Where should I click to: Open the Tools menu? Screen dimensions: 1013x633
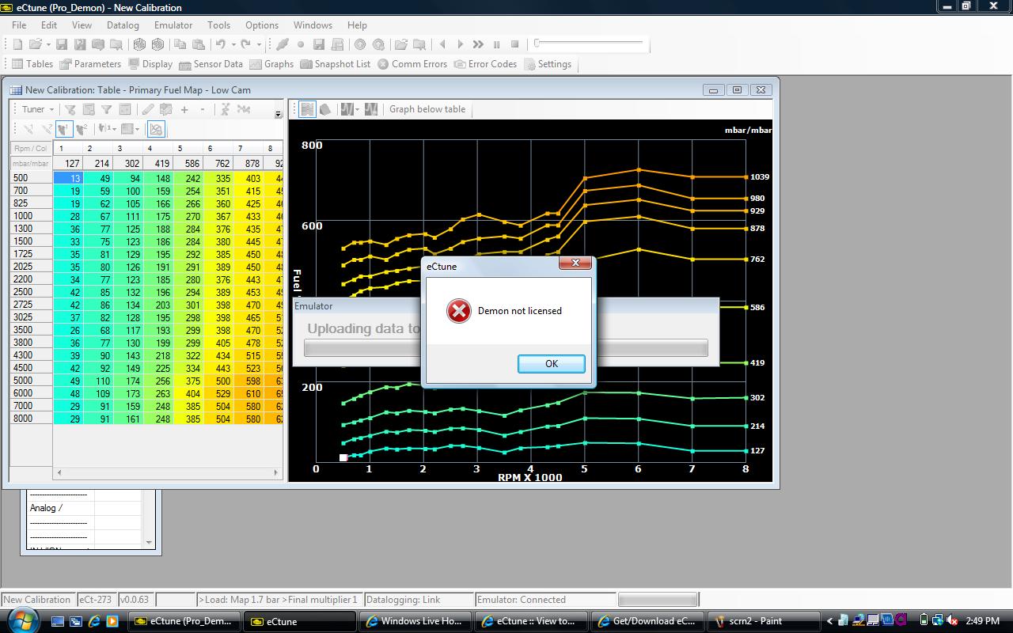219,25
